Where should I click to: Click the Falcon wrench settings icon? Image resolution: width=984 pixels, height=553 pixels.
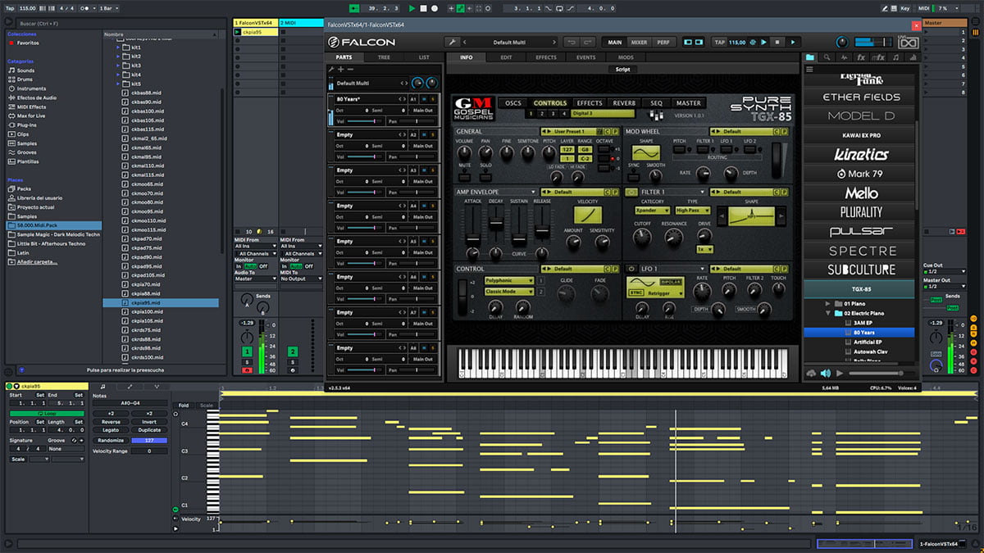[x=452, y=42]
